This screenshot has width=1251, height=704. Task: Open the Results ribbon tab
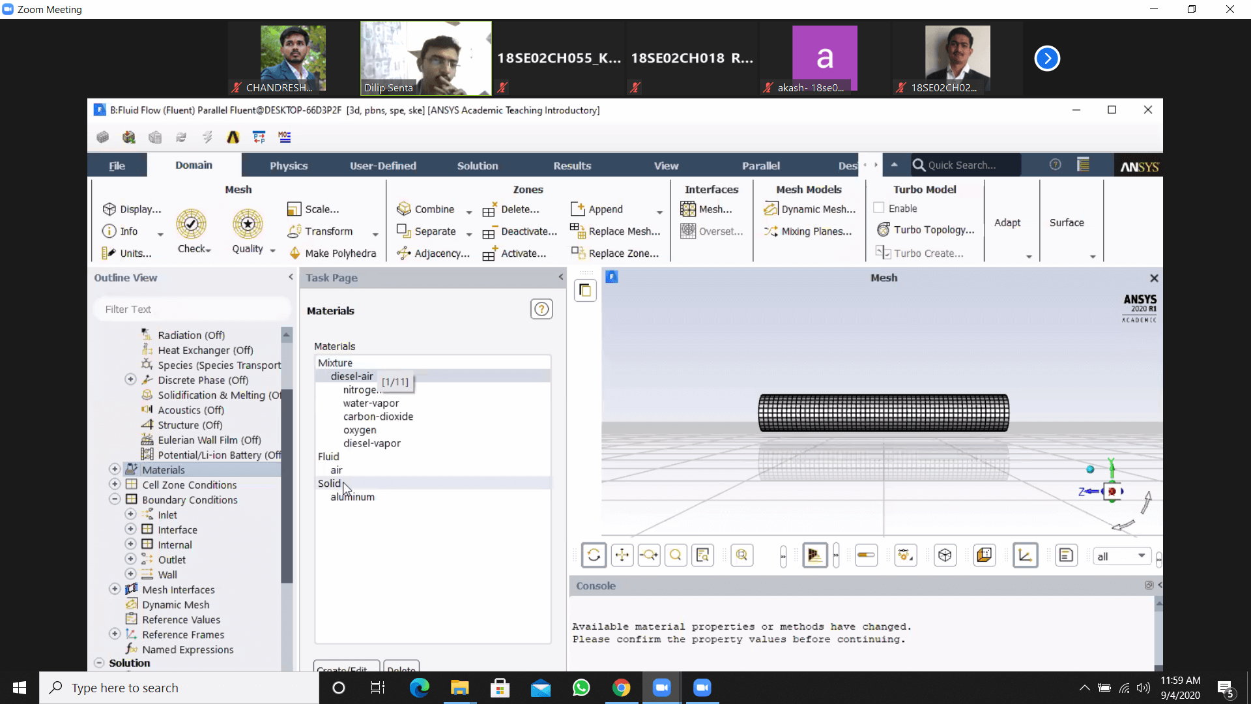(x=572, y=166)
